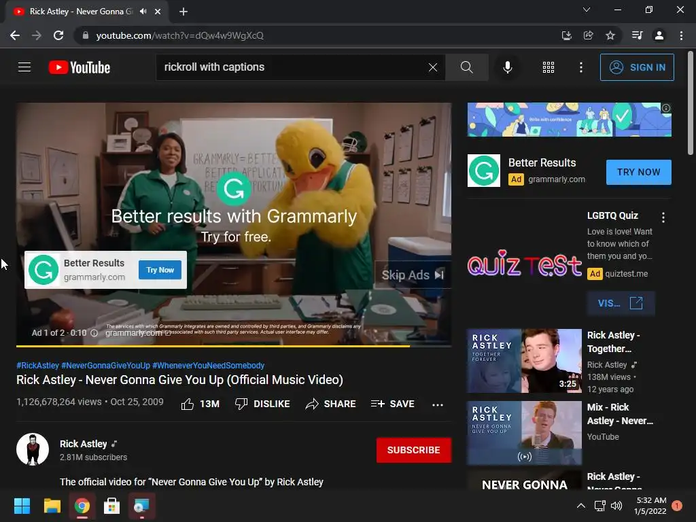
Task: Click Chrome icon in taskbar
Action: pos(82,506)
